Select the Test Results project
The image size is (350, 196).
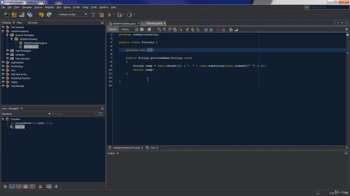(17, 86)
